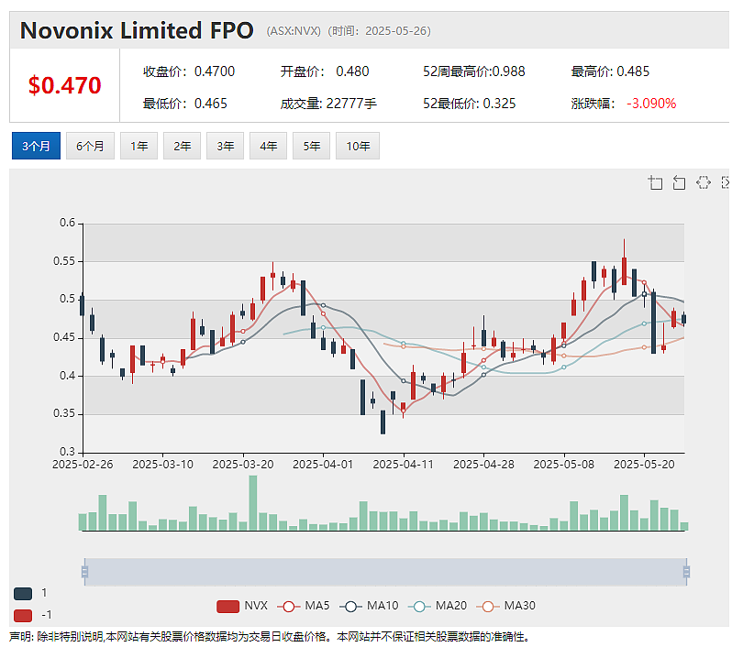
Task: Click the 2025-04-11 axis date label
Action: (404, 465)
